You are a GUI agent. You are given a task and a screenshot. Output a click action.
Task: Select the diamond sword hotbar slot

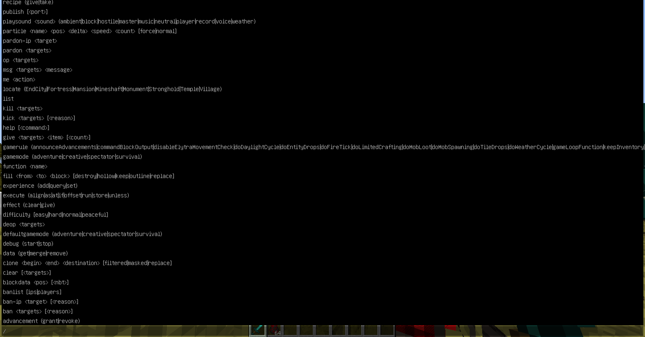pyautogui.click(x=258, y=331)
